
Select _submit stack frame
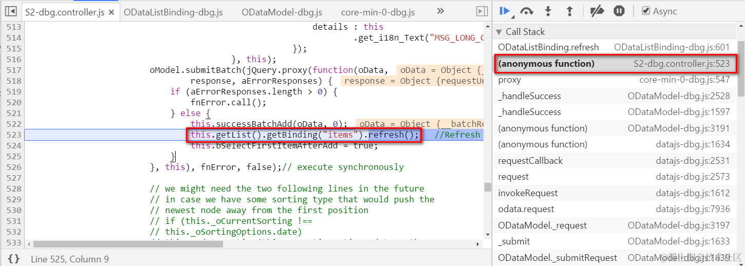click(x=614, y=241)
